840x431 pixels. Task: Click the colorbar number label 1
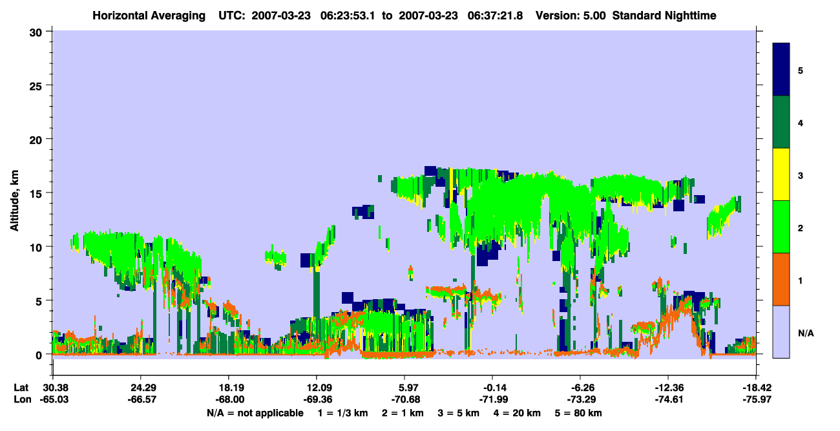[800, 280]
